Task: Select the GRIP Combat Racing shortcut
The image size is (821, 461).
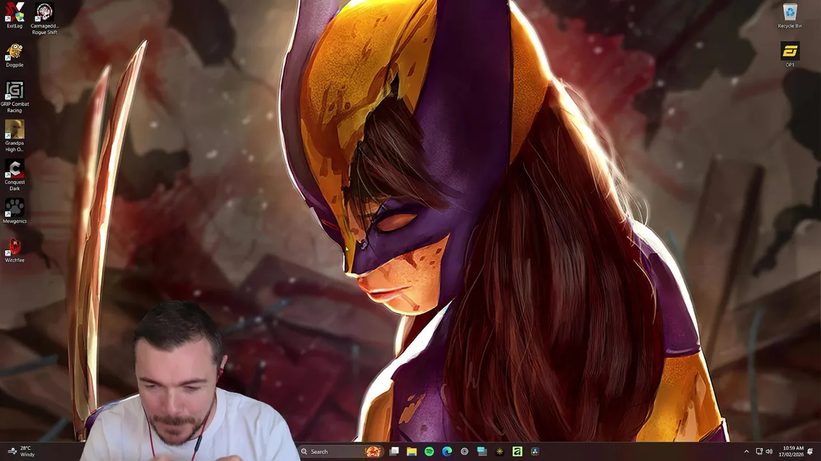Action: 15,97
